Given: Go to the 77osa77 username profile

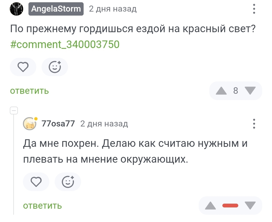Looking at the screenshot, I should (58, 124).
